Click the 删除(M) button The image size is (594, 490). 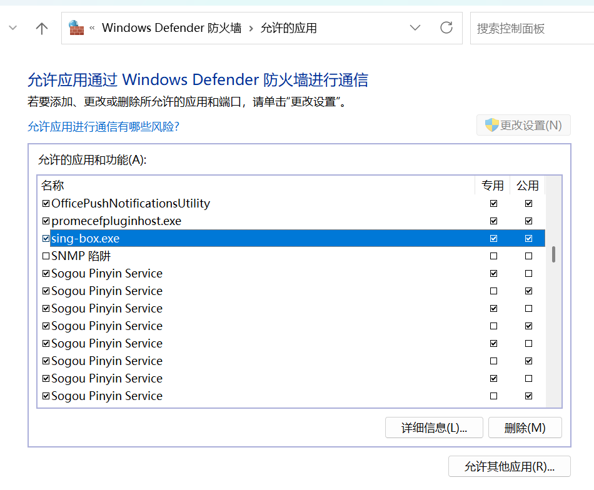click(x=525, y=428)
